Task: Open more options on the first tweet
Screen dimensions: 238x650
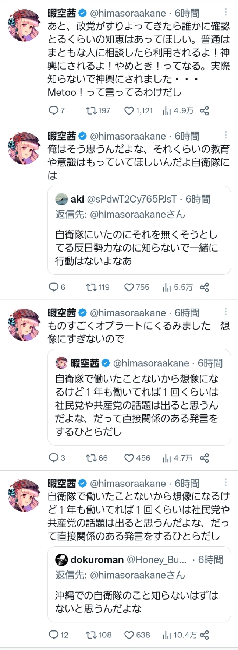Action: 225,13
